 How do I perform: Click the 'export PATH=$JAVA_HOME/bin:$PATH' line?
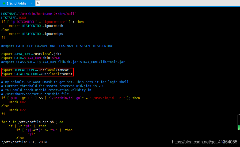tap(31, 58)
